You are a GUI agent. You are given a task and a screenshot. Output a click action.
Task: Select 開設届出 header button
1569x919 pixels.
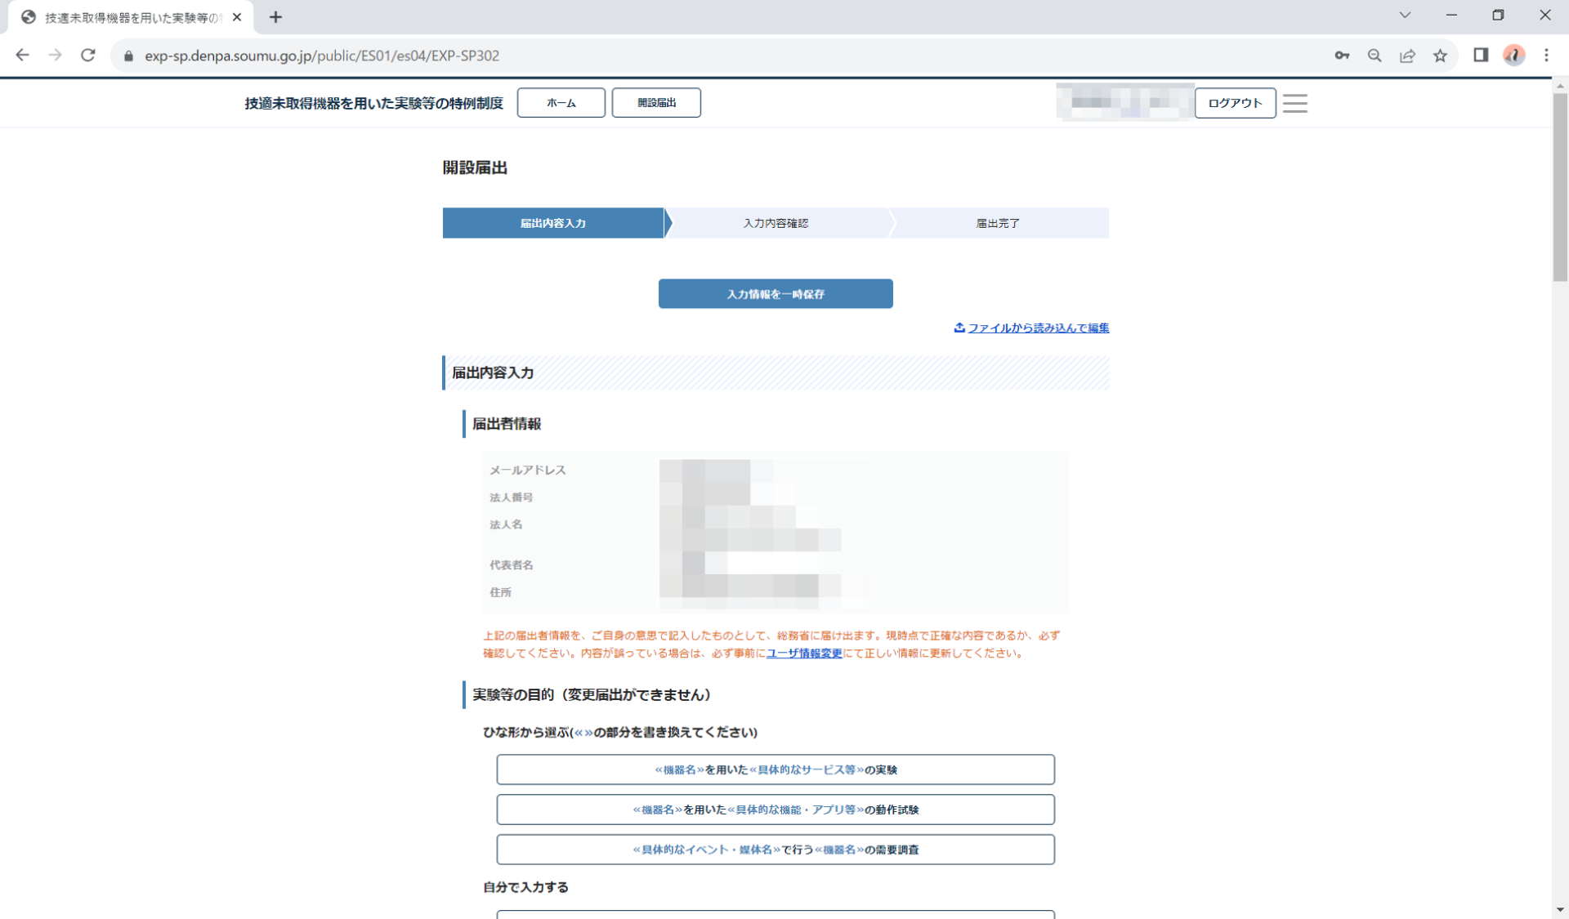[656, 103]
